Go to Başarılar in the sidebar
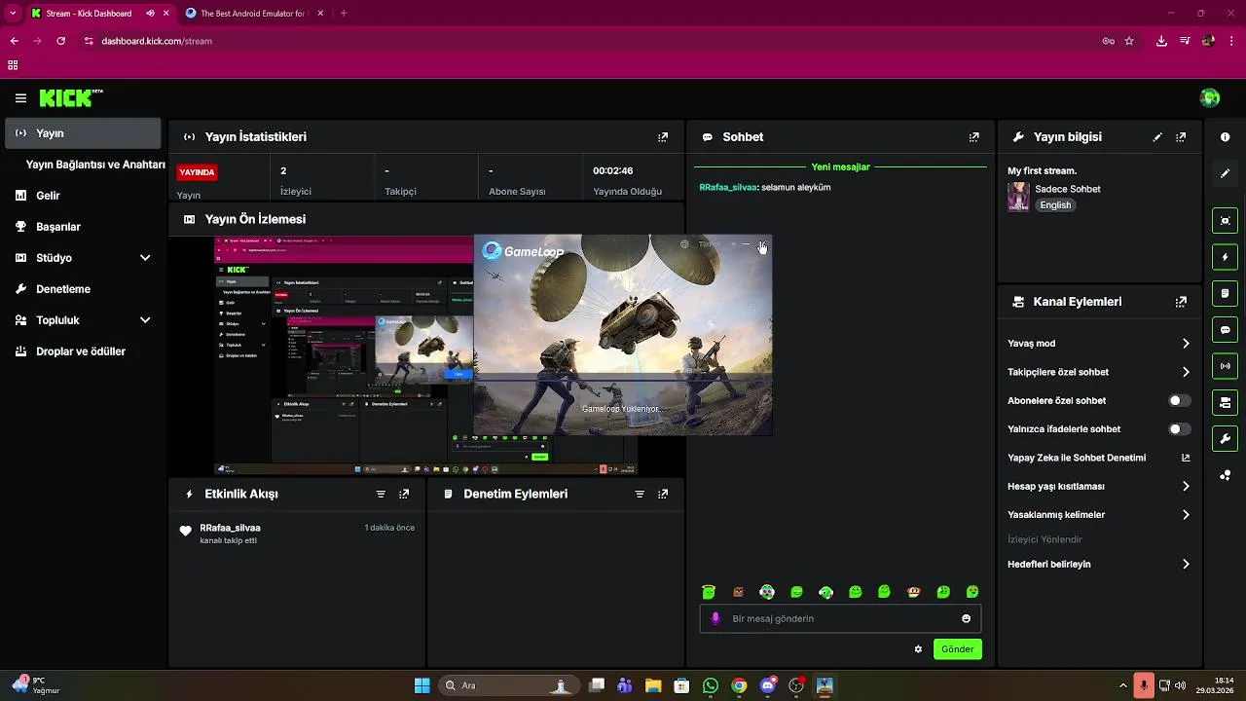The height and width of the screenshot is (701, 1246). coord(83,227)
